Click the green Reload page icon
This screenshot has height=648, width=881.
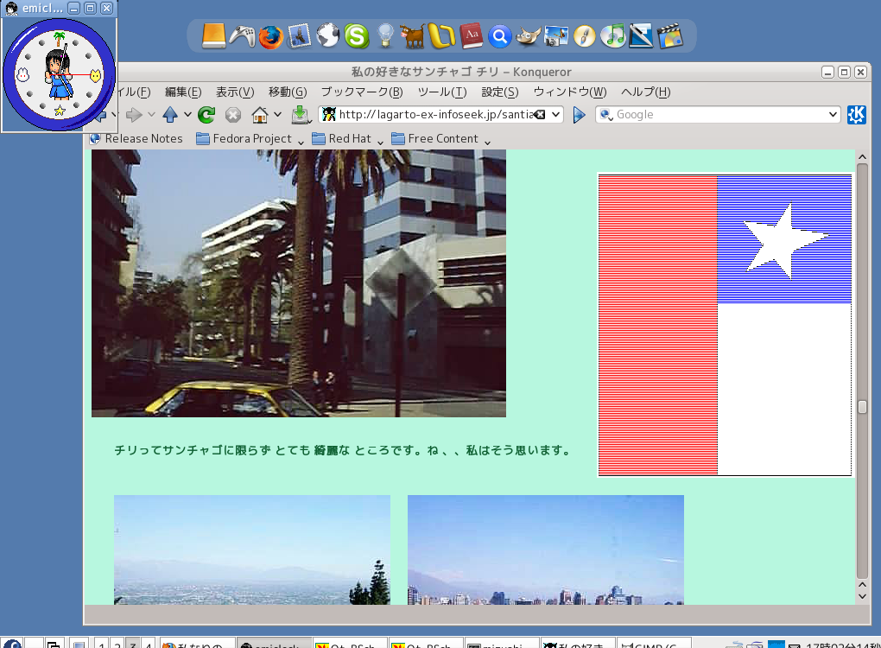tap(206, 114)
